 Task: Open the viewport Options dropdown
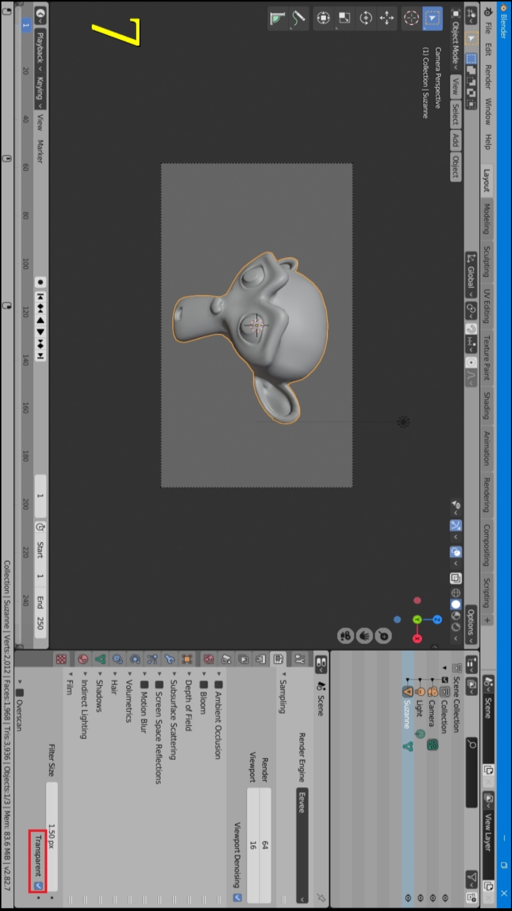[471, 625]
